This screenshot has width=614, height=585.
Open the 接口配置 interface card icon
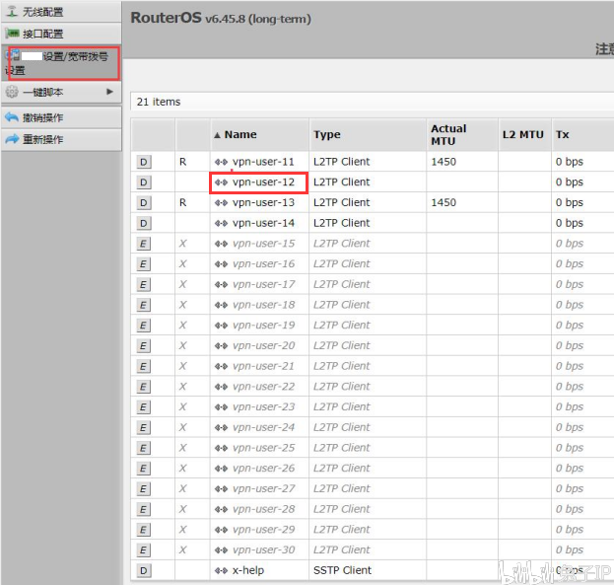(12, 34)
